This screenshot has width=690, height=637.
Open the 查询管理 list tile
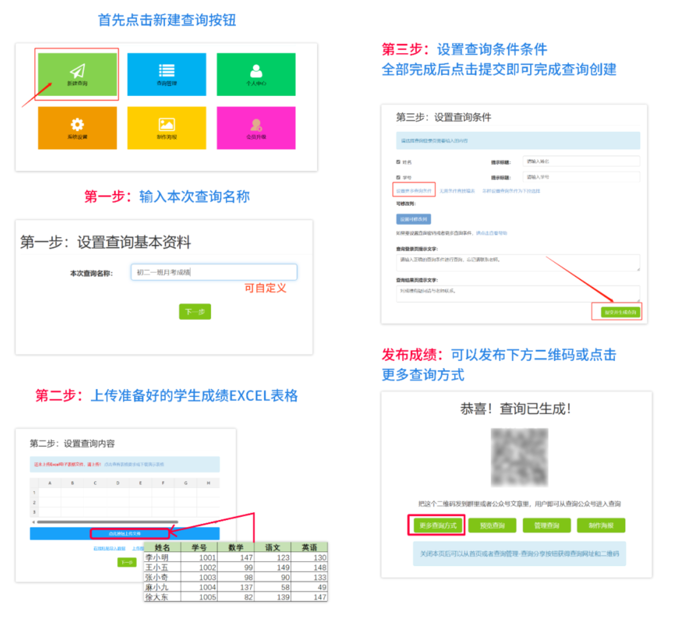[167, 74]
